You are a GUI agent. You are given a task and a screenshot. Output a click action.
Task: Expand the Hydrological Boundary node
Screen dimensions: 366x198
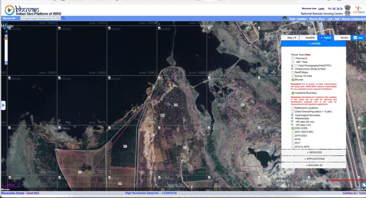292,115
